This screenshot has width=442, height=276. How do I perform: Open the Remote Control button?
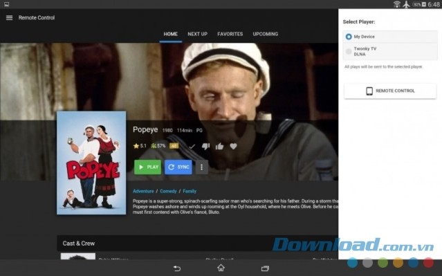(x=390, y=91)
